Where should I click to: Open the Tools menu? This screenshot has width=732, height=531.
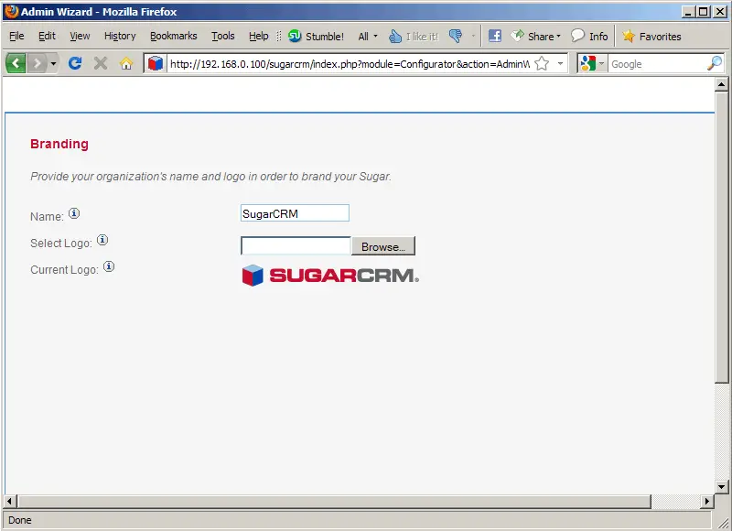[222, 36]
